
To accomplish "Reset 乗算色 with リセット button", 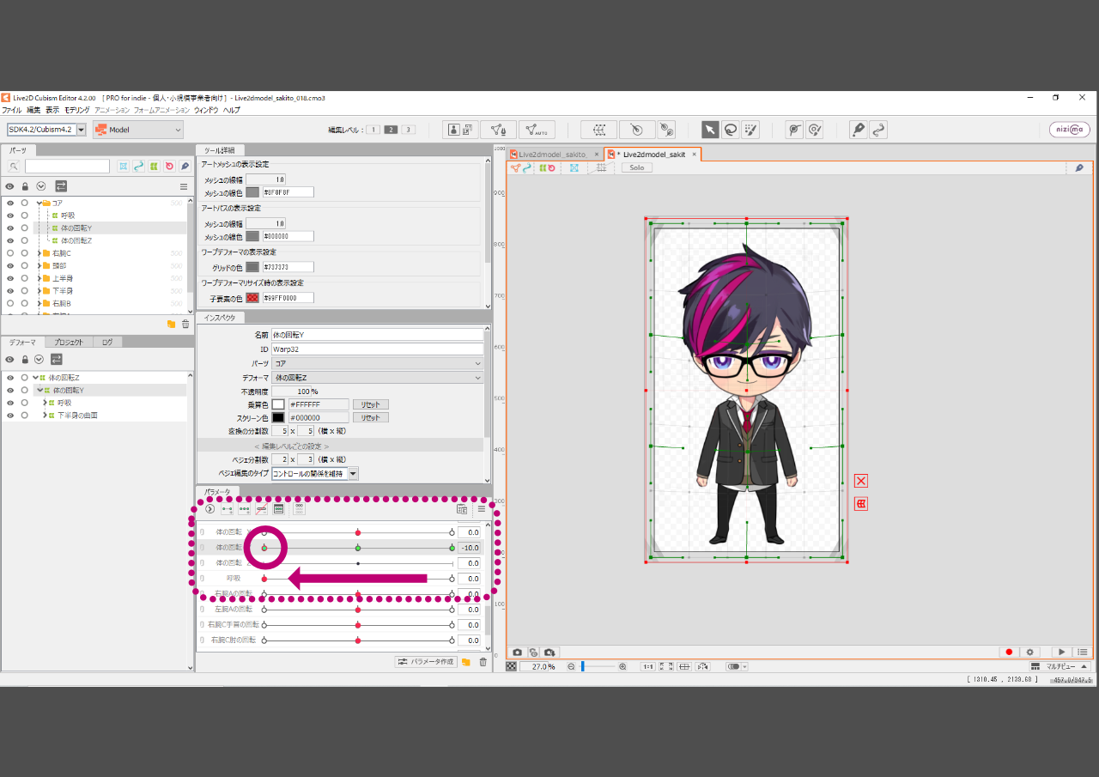I will tap(370, 404).
